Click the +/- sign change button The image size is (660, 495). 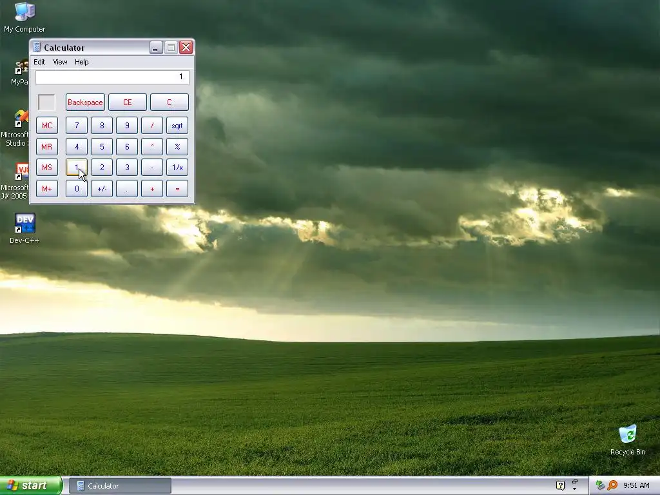102,189
